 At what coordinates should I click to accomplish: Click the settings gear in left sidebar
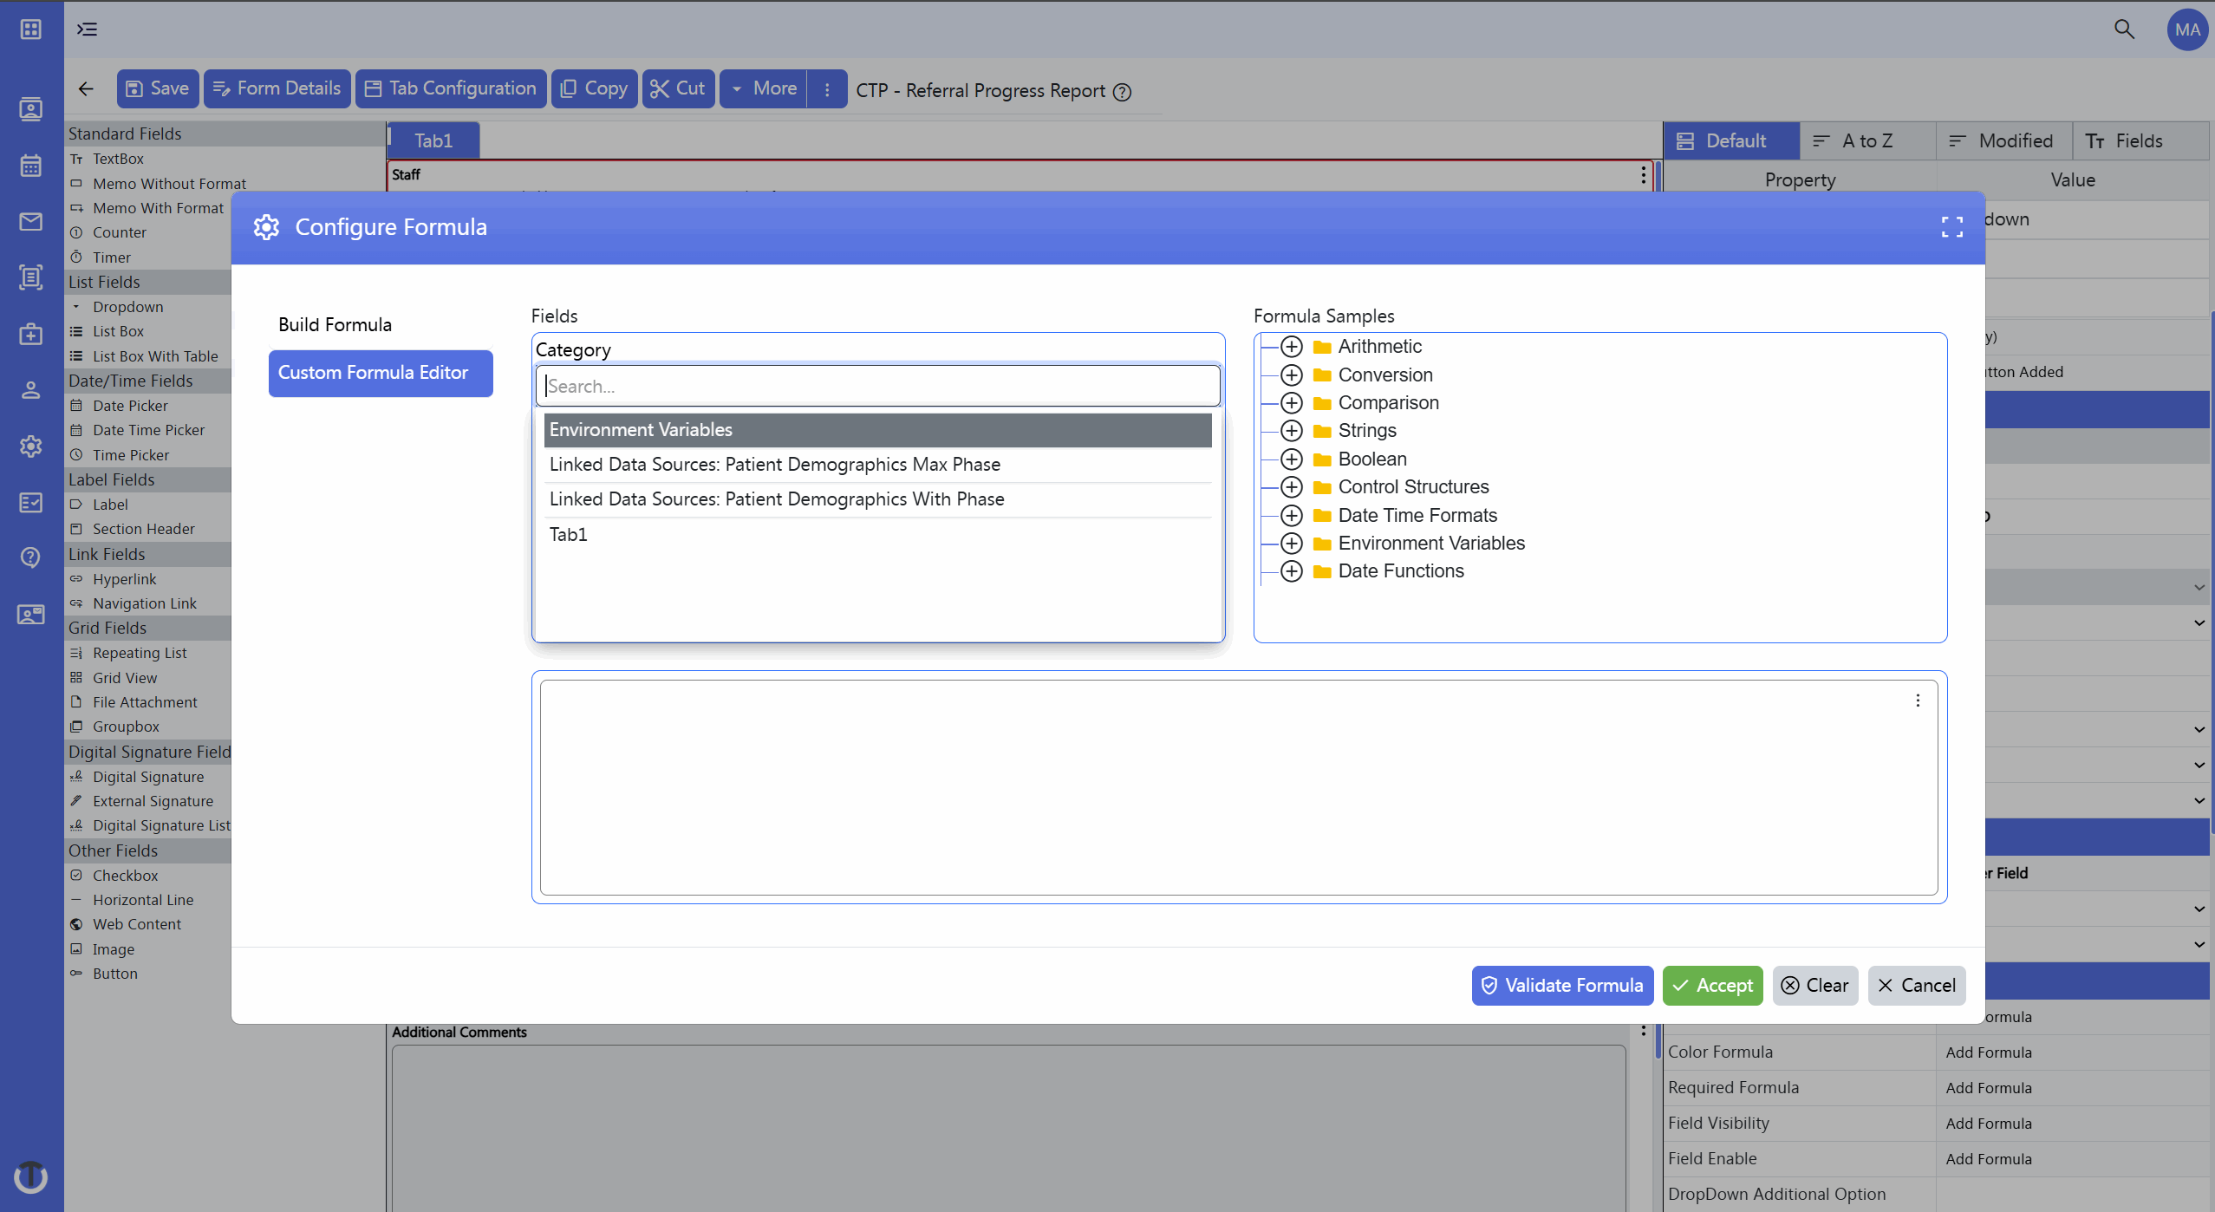point(31,446)
